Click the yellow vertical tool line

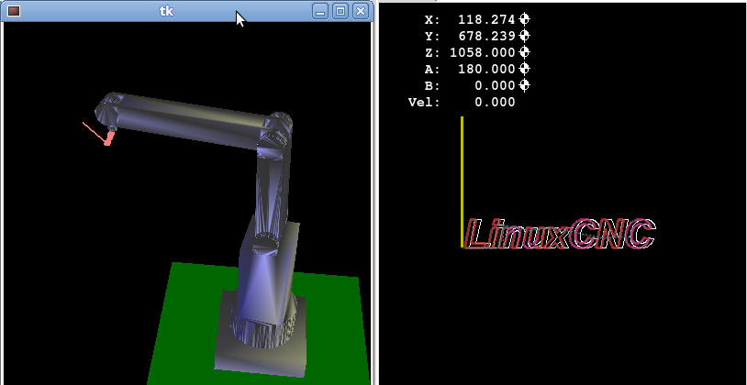coord(462,181)
